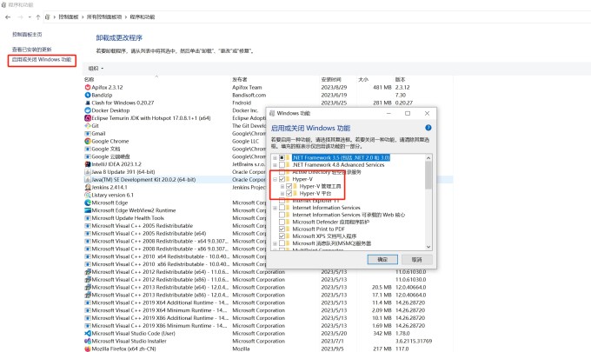Open the 启用或关闭 Windows 功能 link

click(42, 60)
